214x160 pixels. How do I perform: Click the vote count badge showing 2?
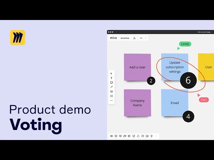tap(151, 81)
